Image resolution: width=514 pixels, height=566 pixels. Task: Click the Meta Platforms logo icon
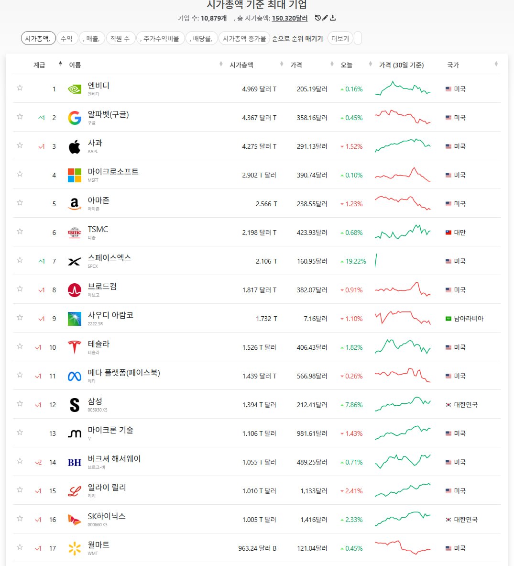[75, 377]
